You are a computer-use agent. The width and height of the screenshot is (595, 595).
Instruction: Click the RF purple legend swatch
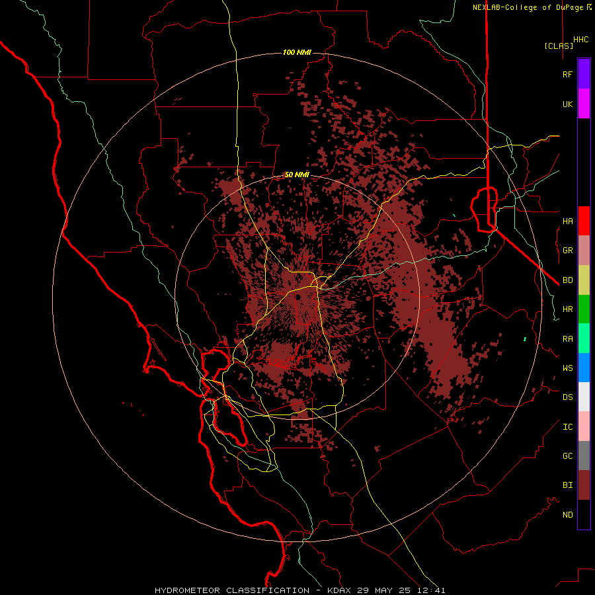click(x=584, y=74)
